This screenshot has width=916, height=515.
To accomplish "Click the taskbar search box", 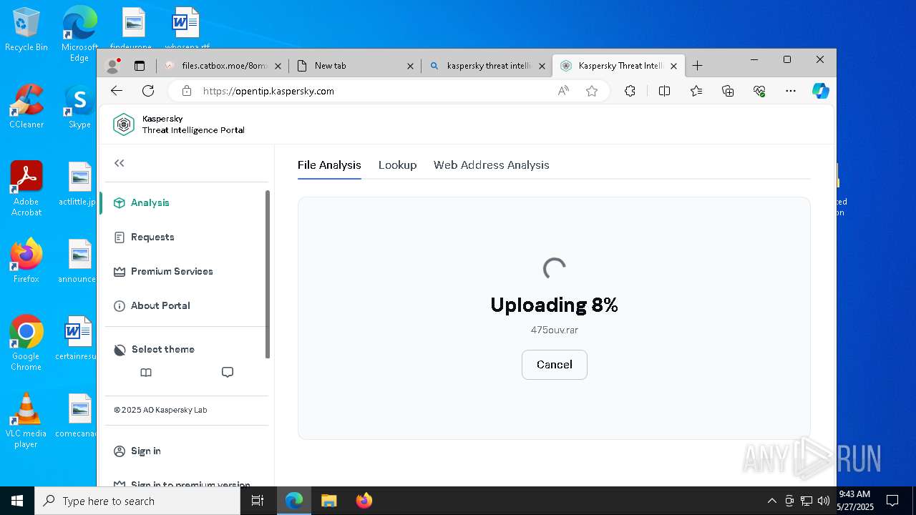I will (137, 501).
